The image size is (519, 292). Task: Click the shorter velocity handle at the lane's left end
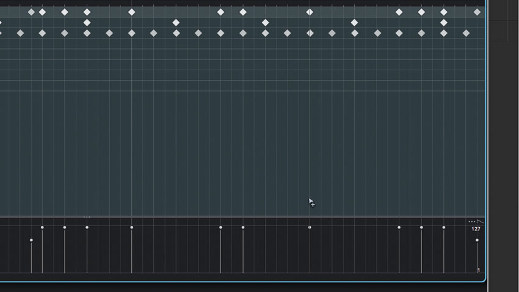31,240
